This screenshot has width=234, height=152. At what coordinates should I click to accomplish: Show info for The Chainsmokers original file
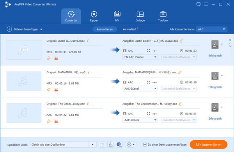88,104
